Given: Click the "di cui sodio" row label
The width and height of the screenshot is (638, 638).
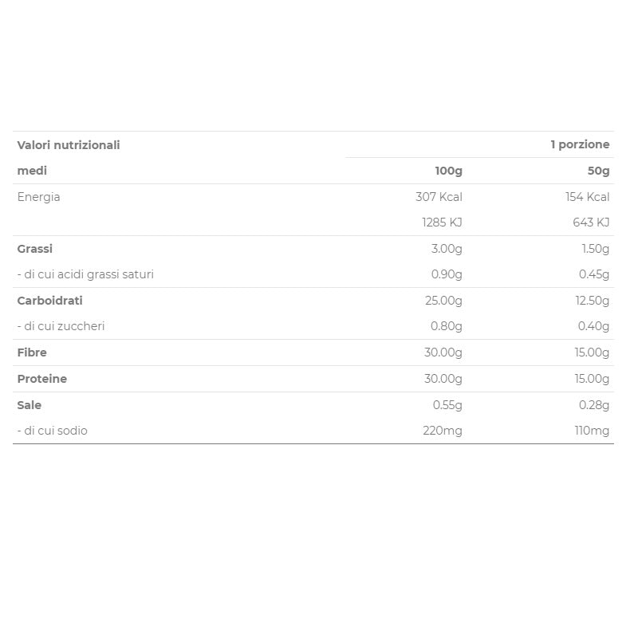Looking at the screenshot, I should (x=53, y=431).
